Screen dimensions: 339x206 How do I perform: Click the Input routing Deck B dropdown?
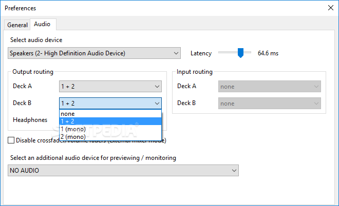click(270, 103)
